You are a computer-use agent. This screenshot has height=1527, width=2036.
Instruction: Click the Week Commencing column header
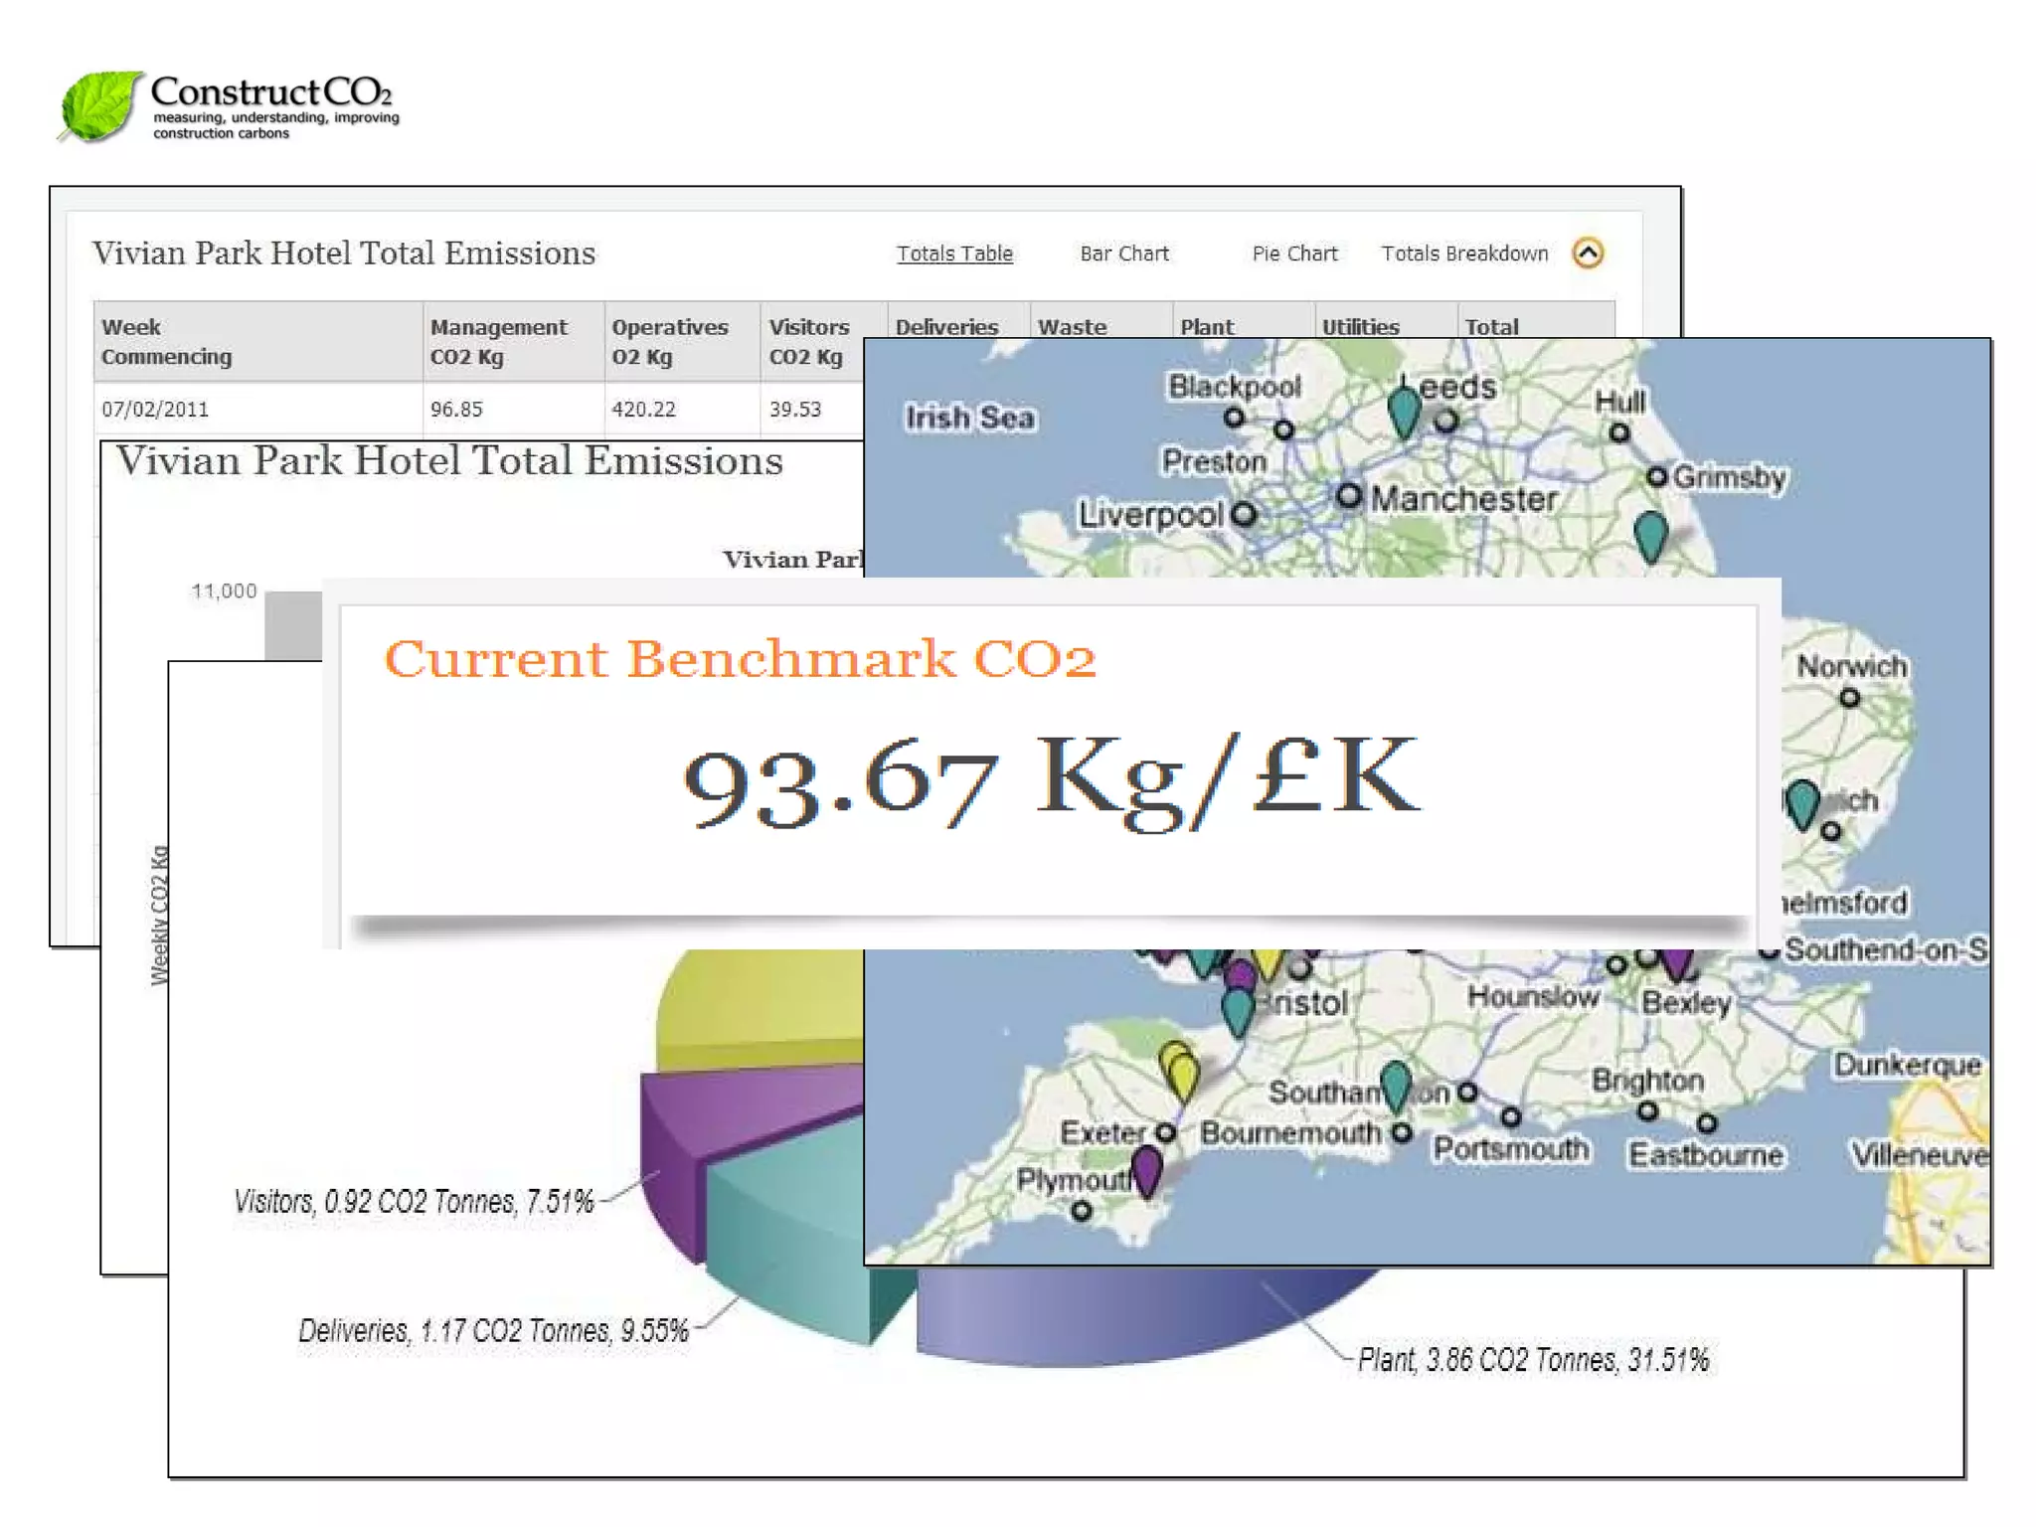166,341
